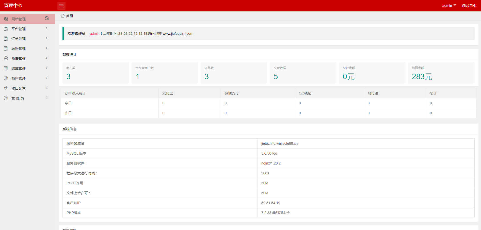Open the admin user dropdown
This screenshot has width=481, height=230.
tap(449, 6)
